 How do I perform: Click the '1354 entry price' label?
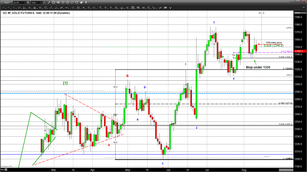(275, 43)
